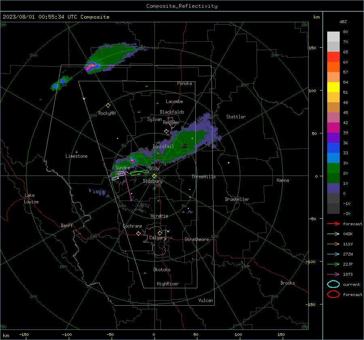Viewport: 364px width, 340px height.
Task: Click the red forecast ellipse legend icon
Action: click(333, 294)
